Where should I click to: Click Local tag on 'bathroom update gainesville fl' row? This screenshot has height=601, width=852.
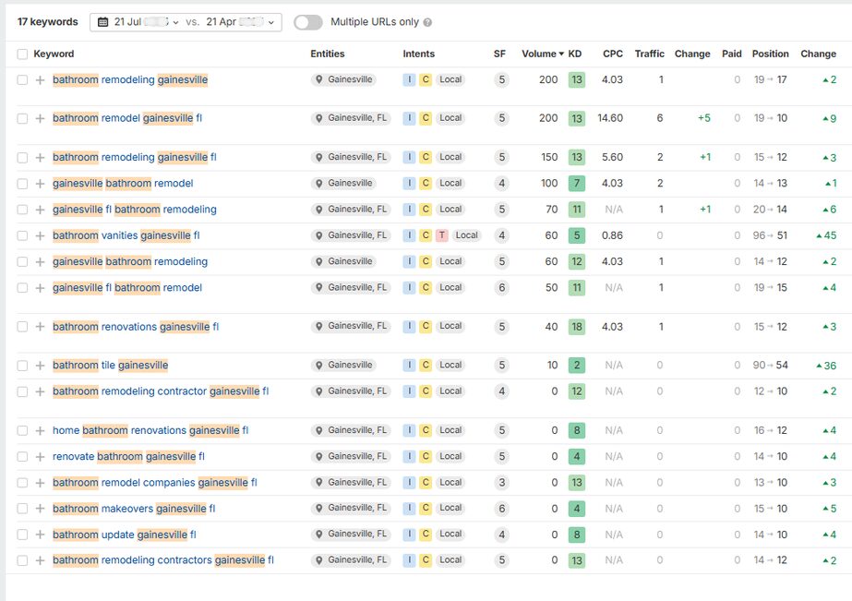(x=450, y=535)
